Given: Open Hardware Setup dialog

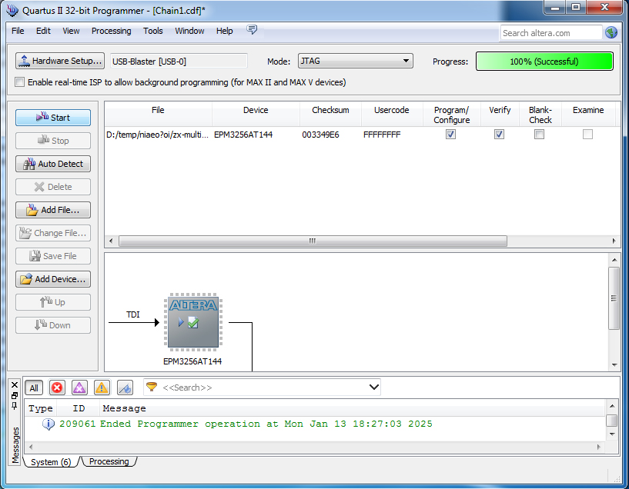Looking at the screenshot, I should tap(60, 61).
